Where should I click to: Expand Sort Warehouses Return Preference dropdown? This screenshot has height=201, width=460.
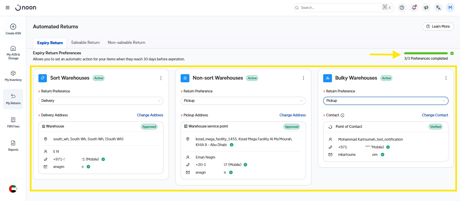point(101,100)
